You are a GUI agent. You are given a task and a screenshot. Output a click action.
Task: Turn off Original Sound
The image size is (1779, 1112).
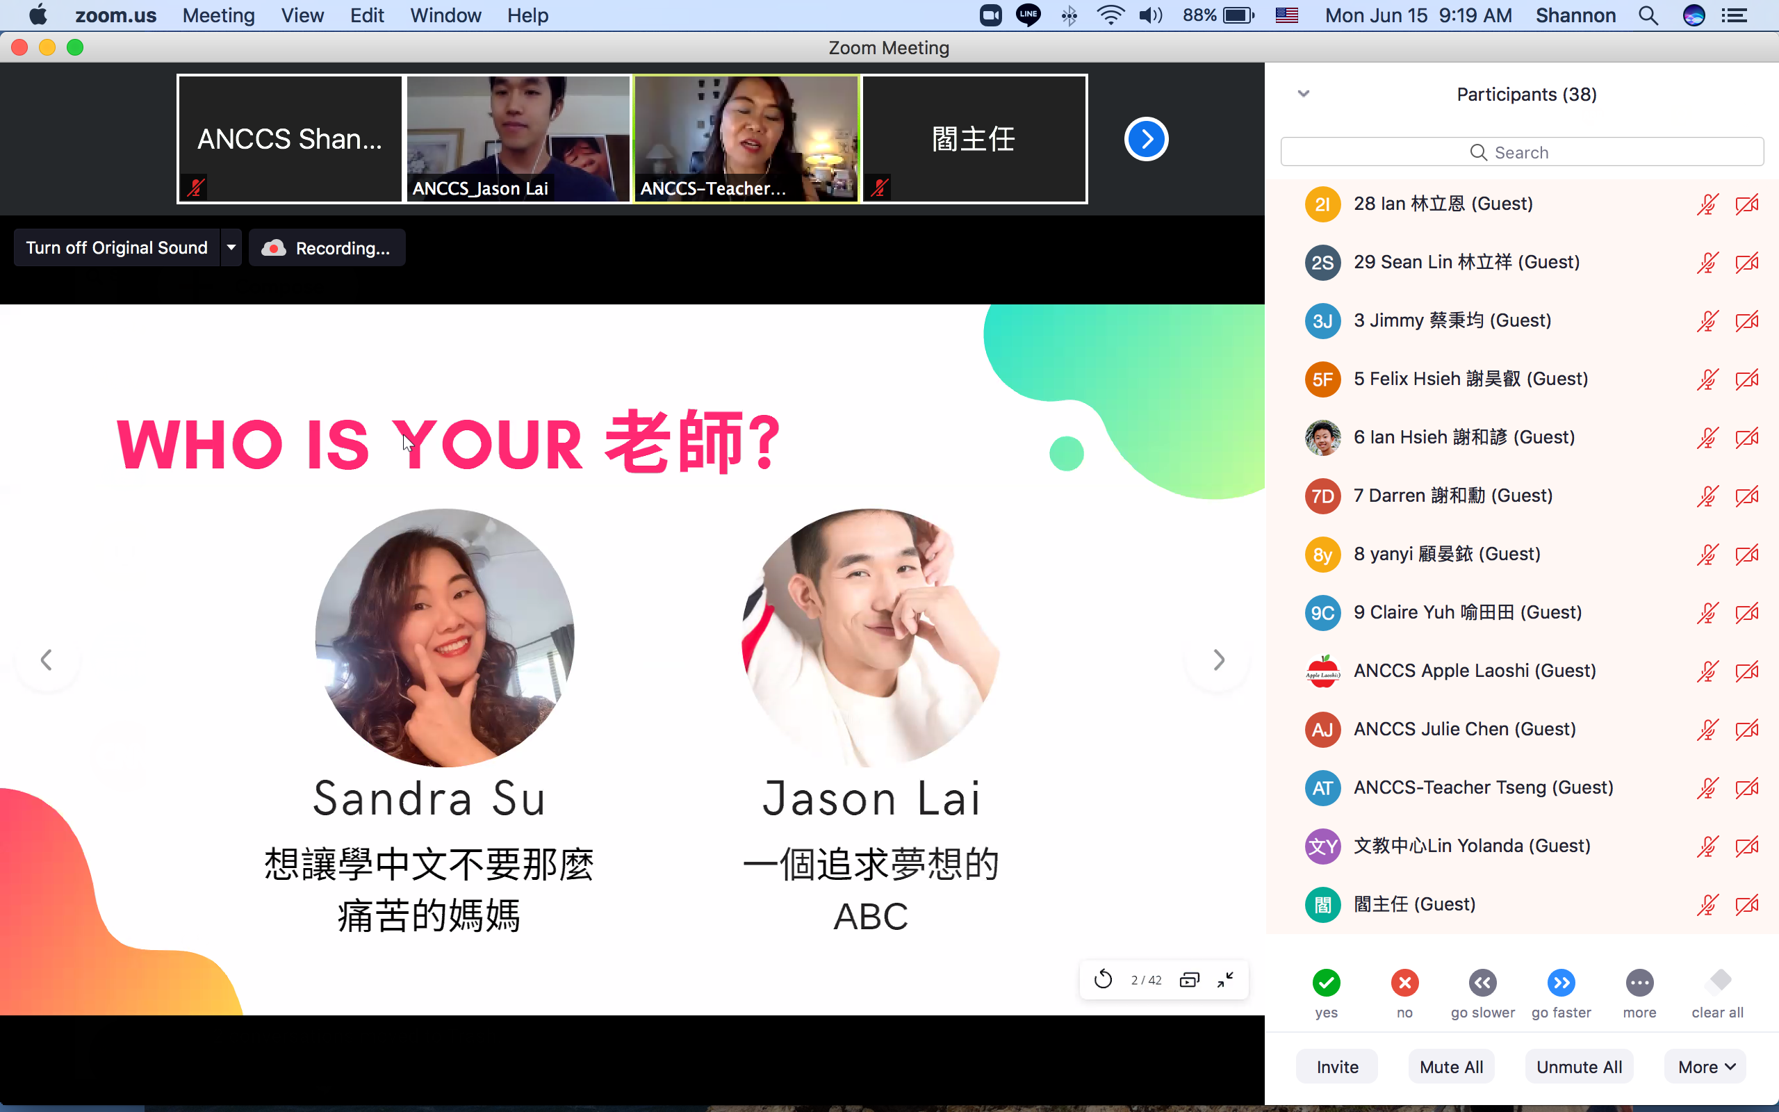pos(115,247)
